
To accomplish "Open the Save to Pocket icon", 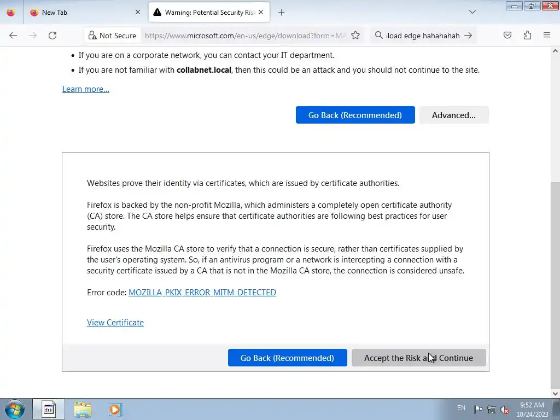I will tap(507, 36).
